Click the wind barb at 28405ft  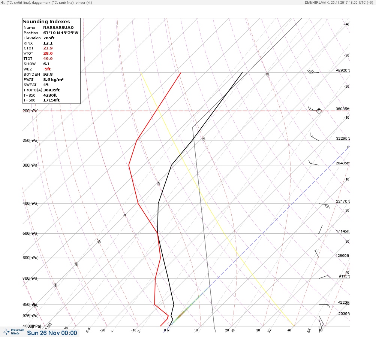(x=314, y=163)
